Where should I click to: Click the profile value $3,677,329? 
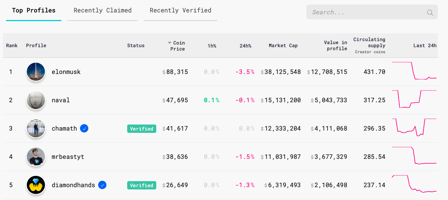coord(329,157)
